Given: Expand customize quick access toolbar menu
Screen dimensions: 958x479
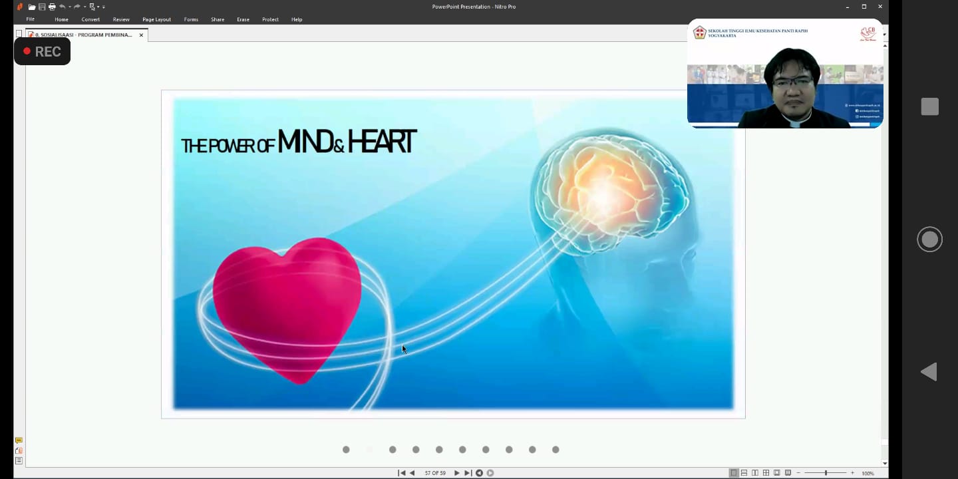Looking at the screenshot, I should click(x=104, y=7).
